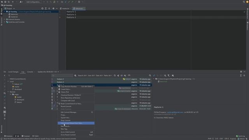Open Date filter dropdown in log
249x140 pixels.
pos(99,75)
